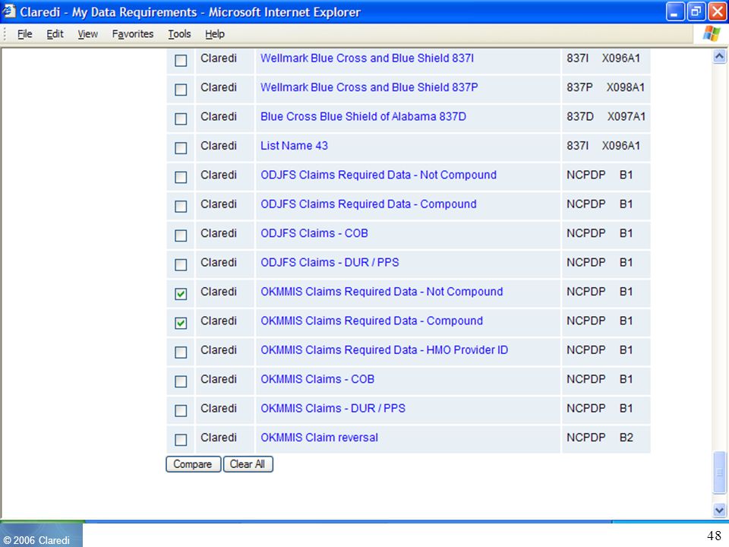Select the OKMMIS Claim reversal checkbox

tap(181, 440)
